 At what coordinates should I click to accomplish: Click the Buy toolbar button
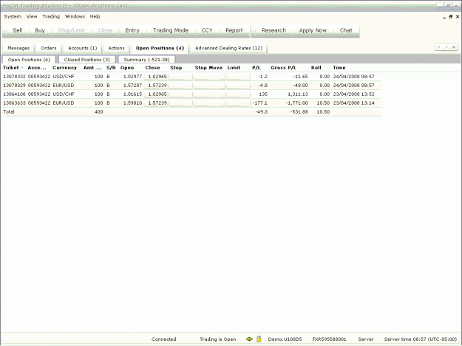click(40, 30)
